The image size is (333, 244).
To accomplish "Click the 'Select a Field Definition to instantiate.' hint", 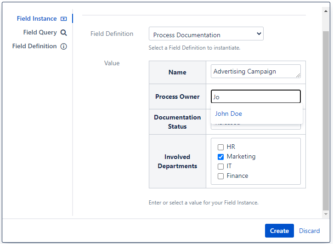I will pos(194,48).
